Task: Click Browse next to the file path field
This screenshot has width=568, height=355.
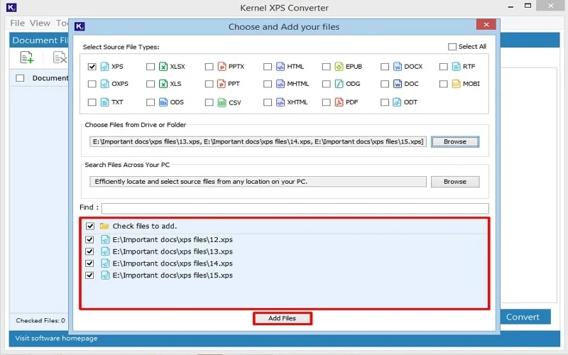Action: click(455, 141)
